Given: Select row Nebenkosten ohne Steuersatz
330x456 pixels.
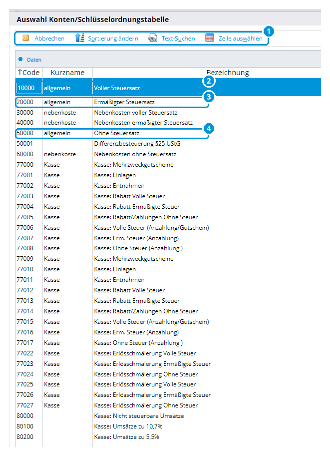Looking at the screenshot, I should tap(168, 154).
